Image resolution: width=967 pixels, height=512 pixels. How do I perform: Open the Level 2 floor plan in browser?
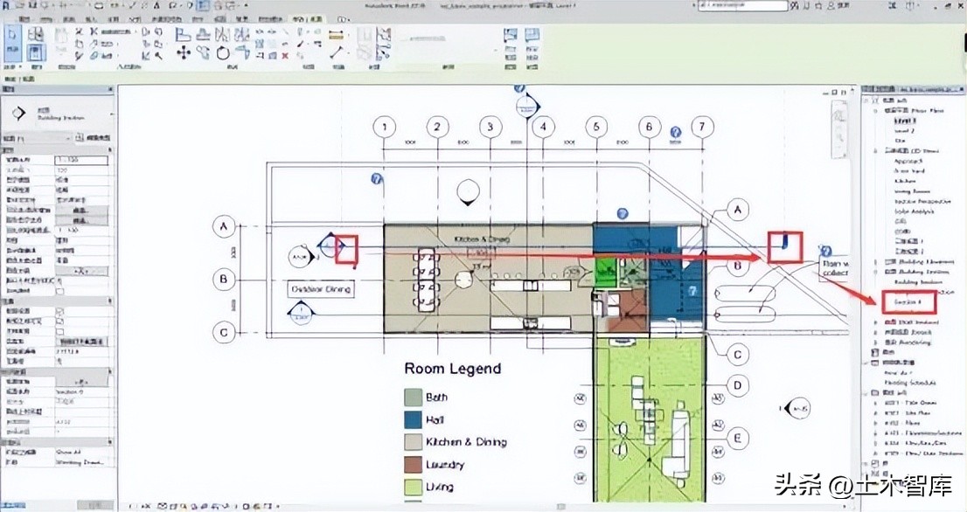(905, 130)
